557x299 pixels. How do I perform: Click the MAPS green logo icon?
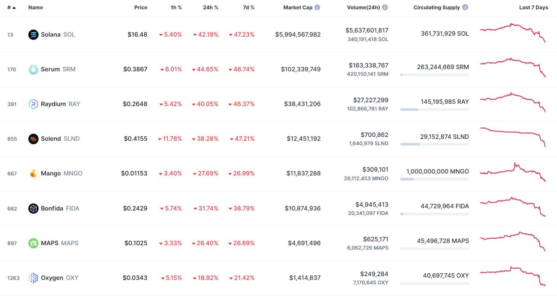pyautogui.click(x=33, y=243)
